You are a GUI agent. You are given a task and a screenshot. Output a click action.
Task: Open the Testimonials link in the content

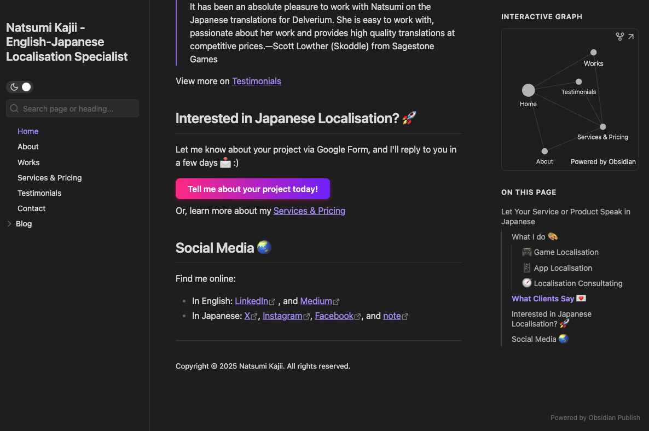pyautogui.click(x=256, y=81)
